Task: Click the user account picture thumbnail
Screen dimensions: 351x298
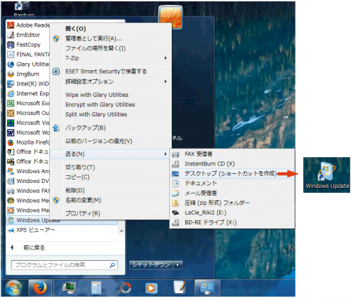Action: coord(171,18)
